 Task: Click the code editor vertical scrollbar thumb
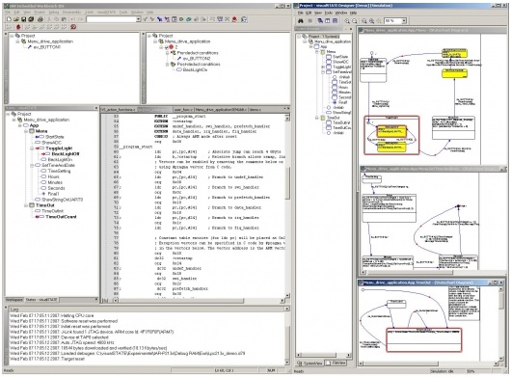click(287, 183)
